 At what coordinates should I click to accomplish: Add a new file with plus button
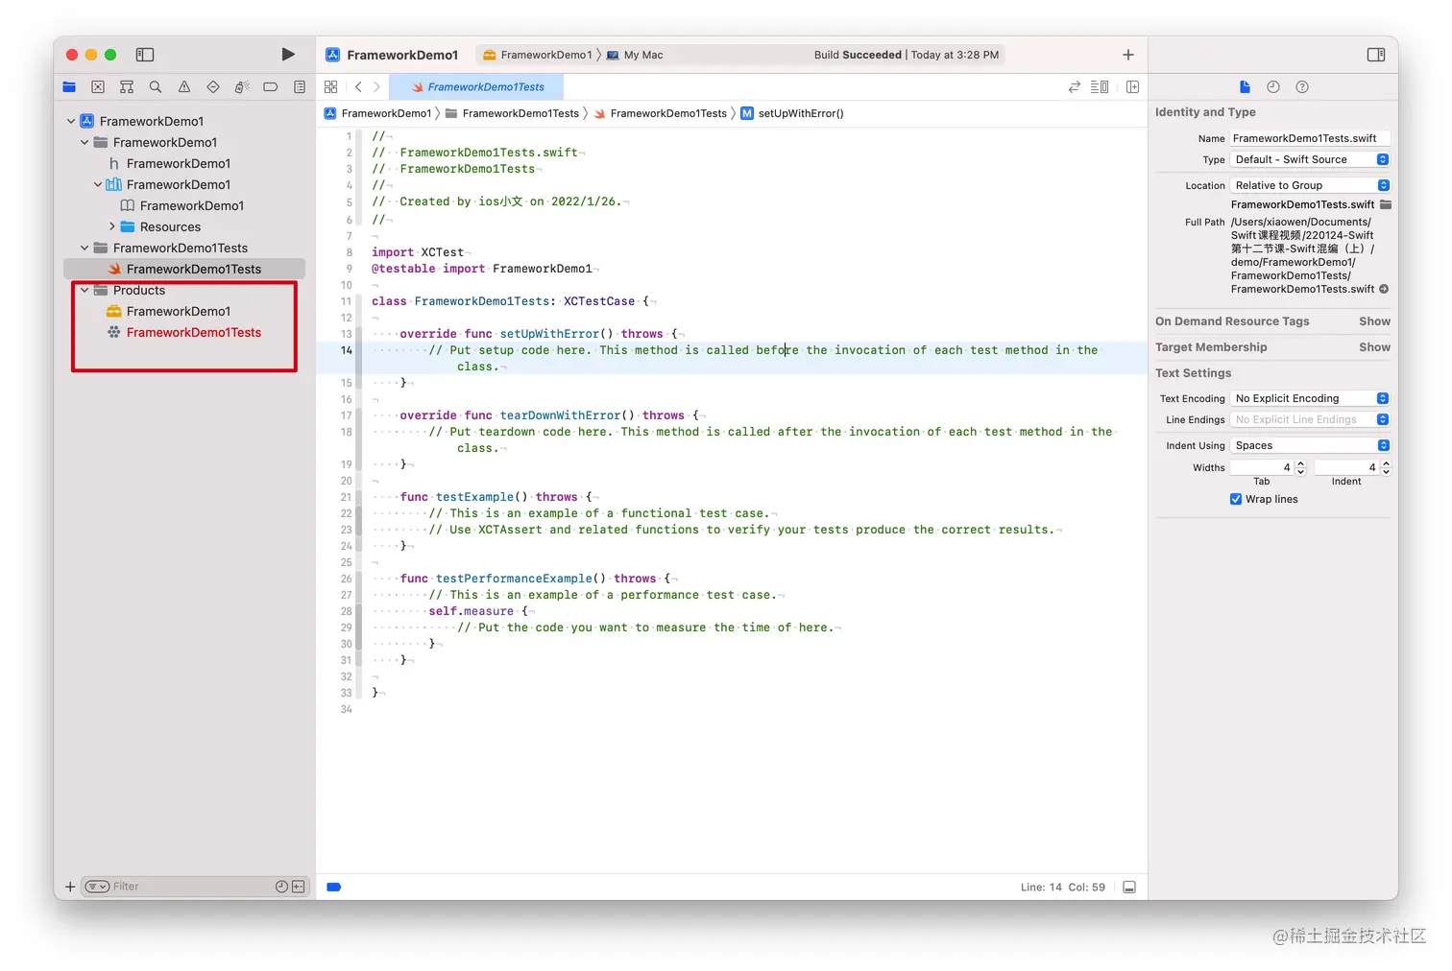[x=70, y=887]
